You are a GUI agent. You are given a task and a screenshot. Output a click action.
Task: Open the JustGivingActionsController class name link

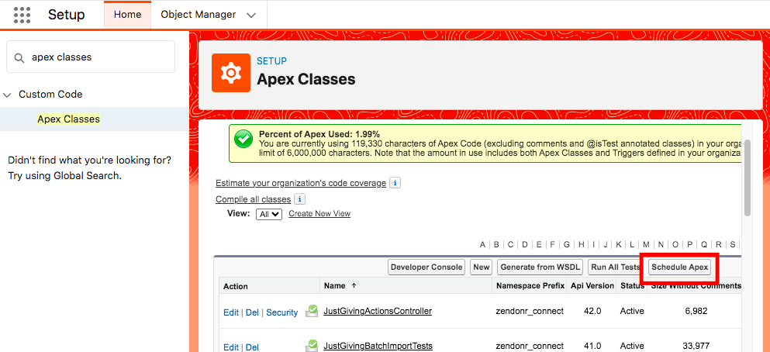click(378, 311)
